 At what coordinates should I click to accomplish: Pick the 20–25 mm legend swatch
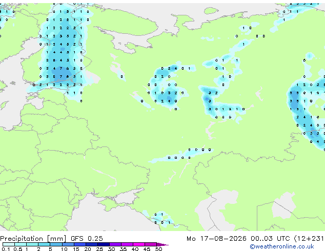click(x=91, y=244)
